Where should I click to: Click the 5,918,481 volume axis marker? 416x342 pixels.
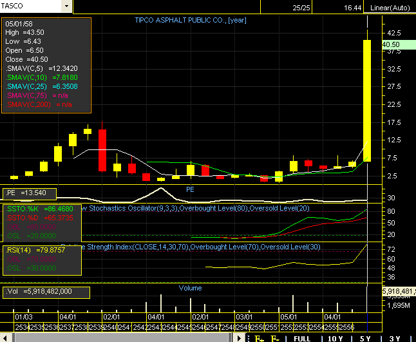(x=399, y=291)
